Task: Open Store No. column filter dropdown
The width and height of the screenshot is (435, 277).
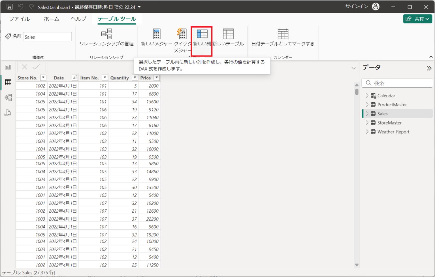Action: [x=43, y=78]
